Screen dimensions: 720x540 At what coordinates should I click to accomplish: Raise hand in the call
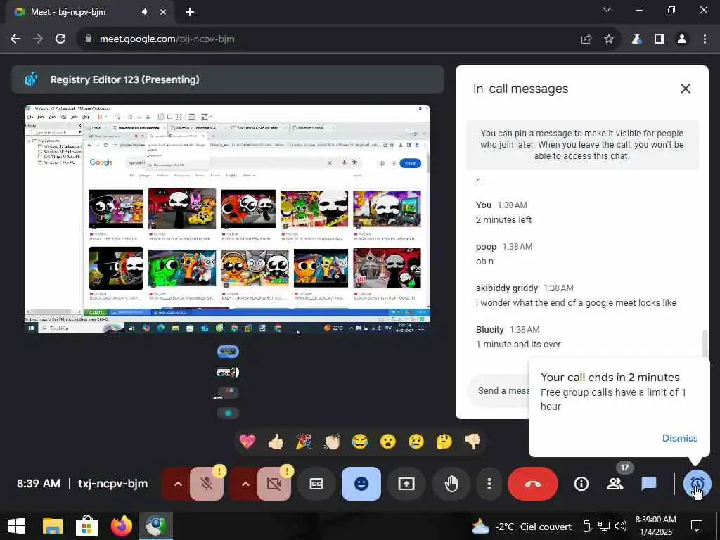pyautogui.click(x=451, y=484)
